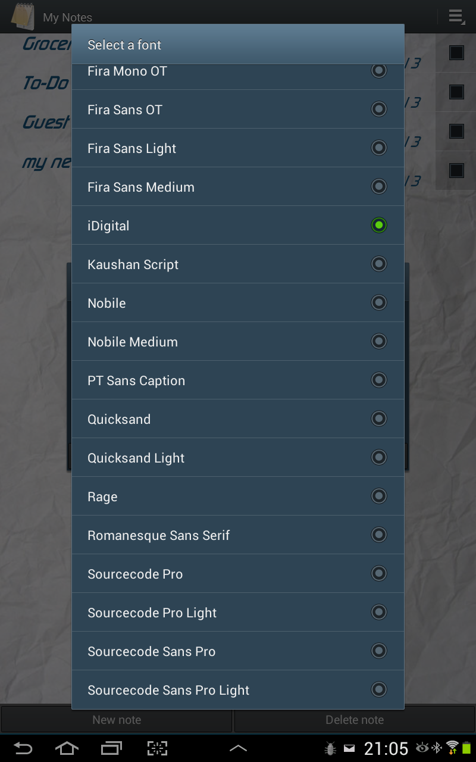Tick the checkbox for the first note
The image size is (476, 762).
click(456, 53)
